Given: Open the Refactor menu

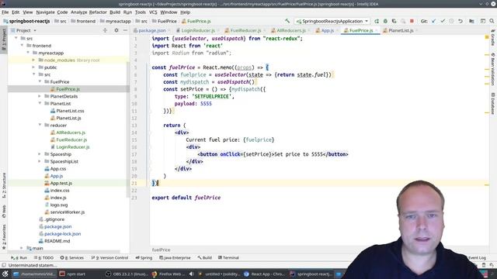Looking at the screenshot, I should (x=98, y=12).
